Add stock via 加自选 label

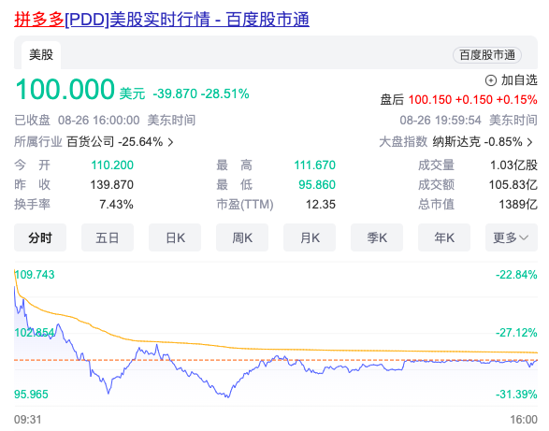click(x=519, y=80)
